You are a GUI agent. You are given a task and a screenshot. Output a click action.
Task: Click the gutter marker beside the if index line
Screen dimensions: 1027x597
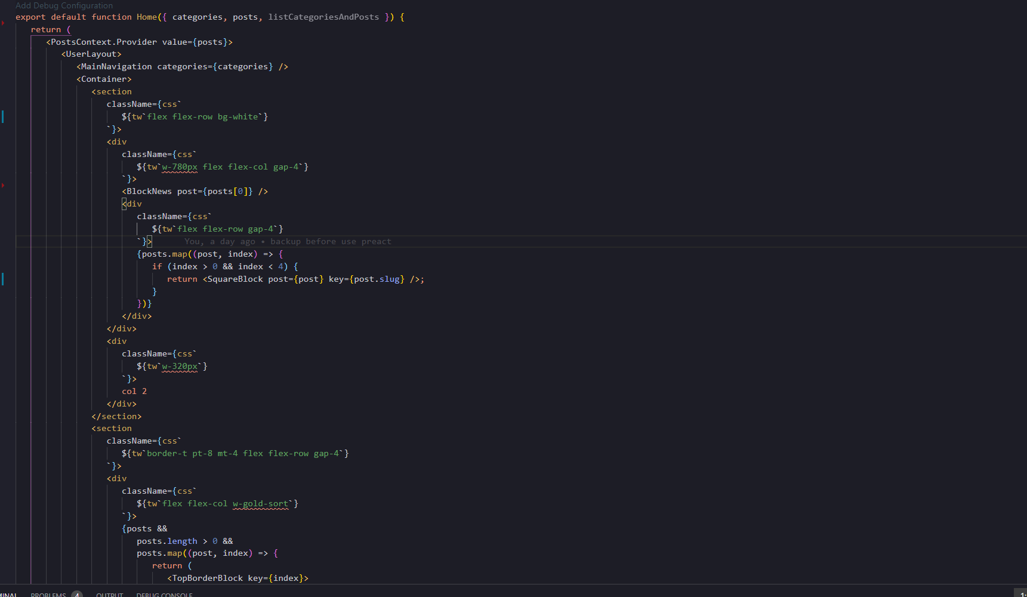(x=2, y=278)
